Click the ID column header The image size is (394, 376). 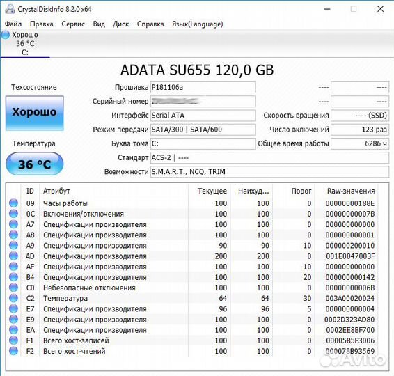pyautogui.click(x=30, y=191)
